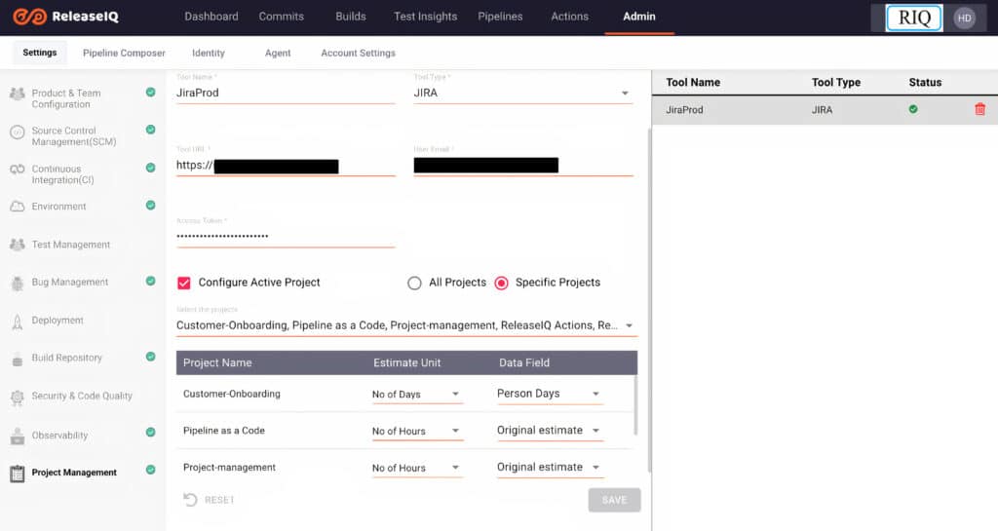Select JiraProd row in the tool list
Viewport: 998px width, 531px height.
825,110
